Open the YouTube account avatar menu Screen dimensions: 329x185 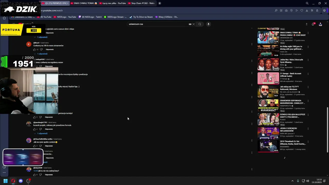(x=320, y=24)
